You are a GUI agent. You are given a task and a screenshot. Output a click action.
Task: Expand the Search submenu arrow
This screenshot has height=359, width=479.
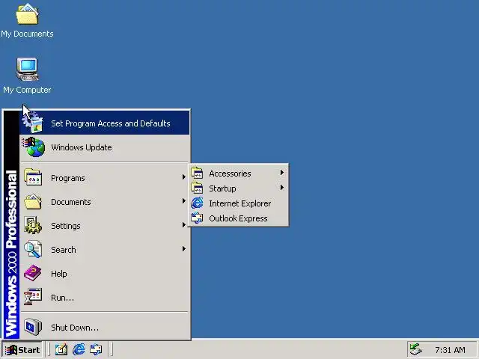(x=183, y=248)
